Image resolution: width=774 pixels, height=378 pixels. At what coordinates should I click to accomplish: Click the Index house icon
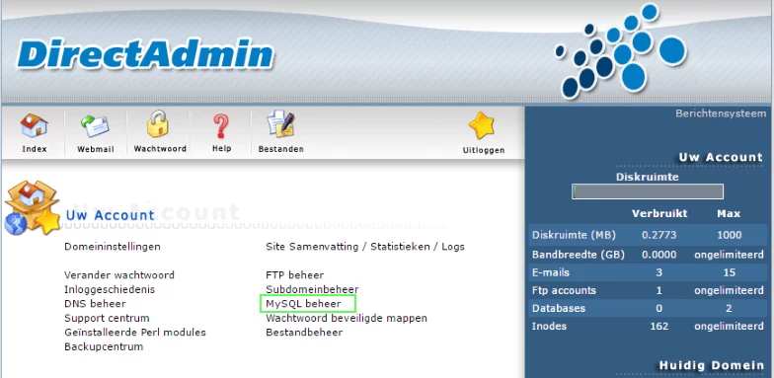pyautogui.click(x=34, y=126)
